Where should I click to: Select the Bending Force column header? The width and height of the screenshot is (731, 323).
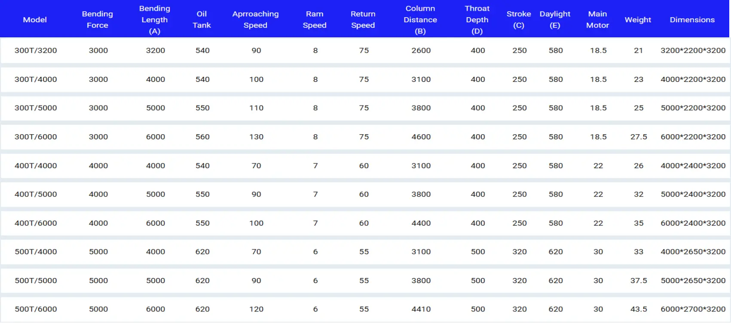click(x=98, y=20)
